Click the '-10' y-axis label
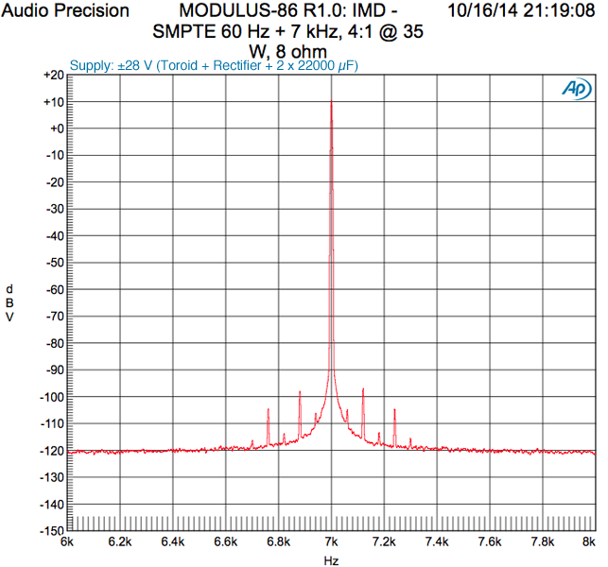 coord(55,155)
